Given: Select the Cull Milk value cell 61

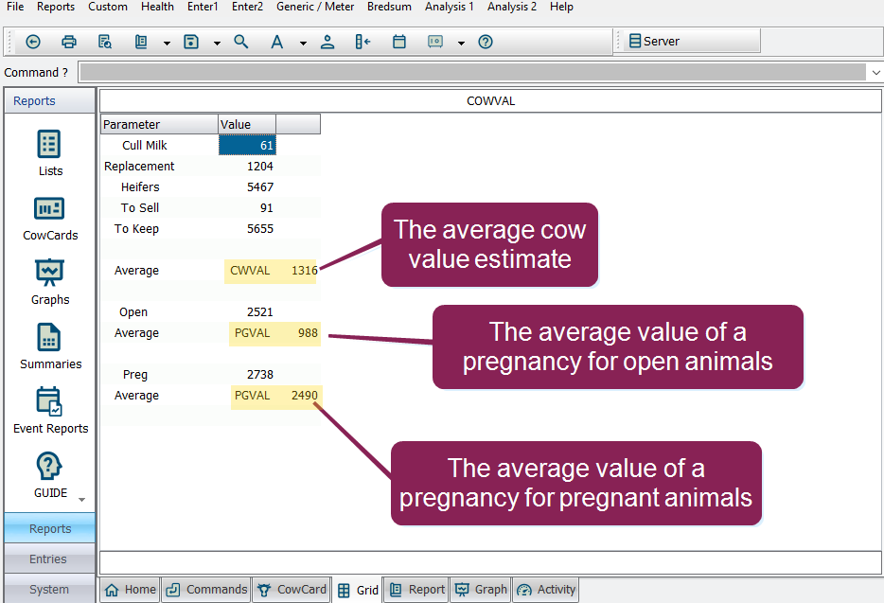Looking at the screenshot, I should point(247,145).
